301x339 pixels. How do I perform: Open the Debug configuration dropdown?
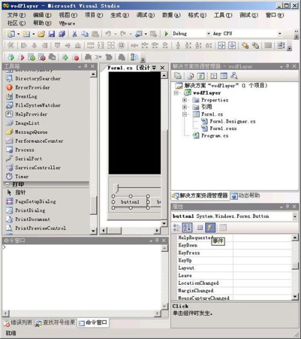(x=208, y=34)
